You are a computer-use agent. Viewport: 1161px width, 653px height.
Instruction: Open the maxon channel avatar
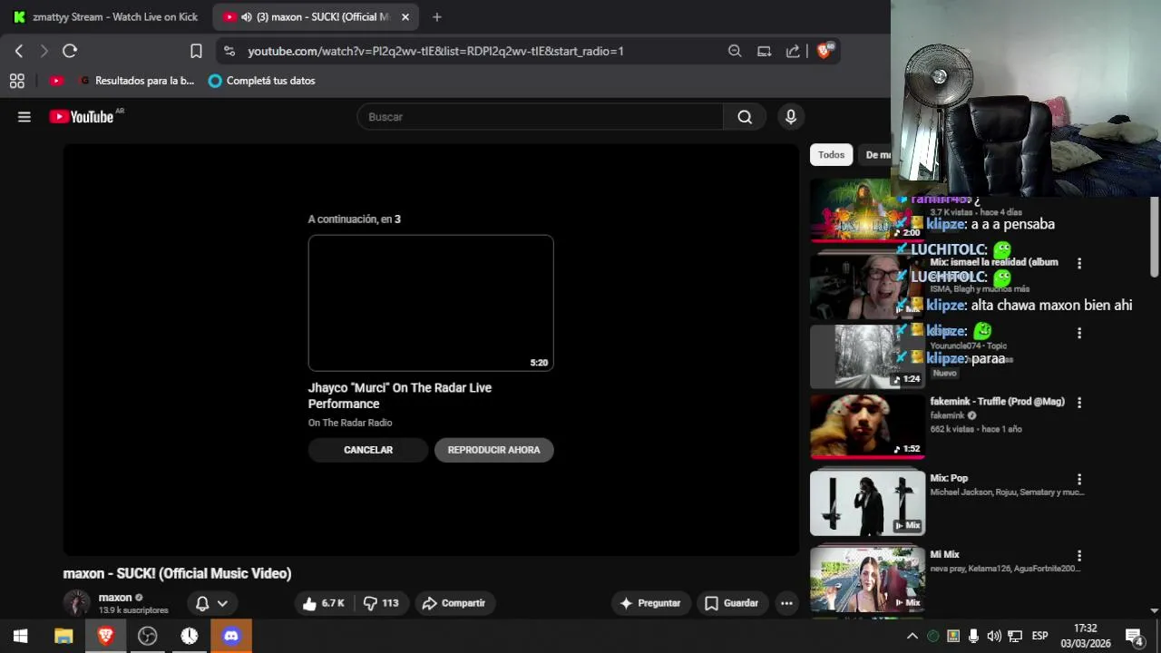click(x=77, y=603)
